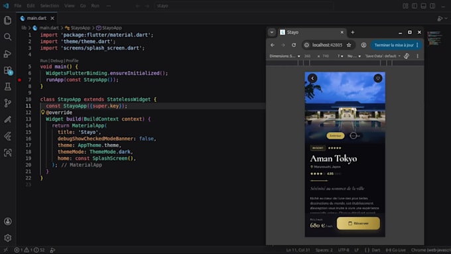
Task: Bookmark the localhost page with the star icon
Action: pos(349,45)
